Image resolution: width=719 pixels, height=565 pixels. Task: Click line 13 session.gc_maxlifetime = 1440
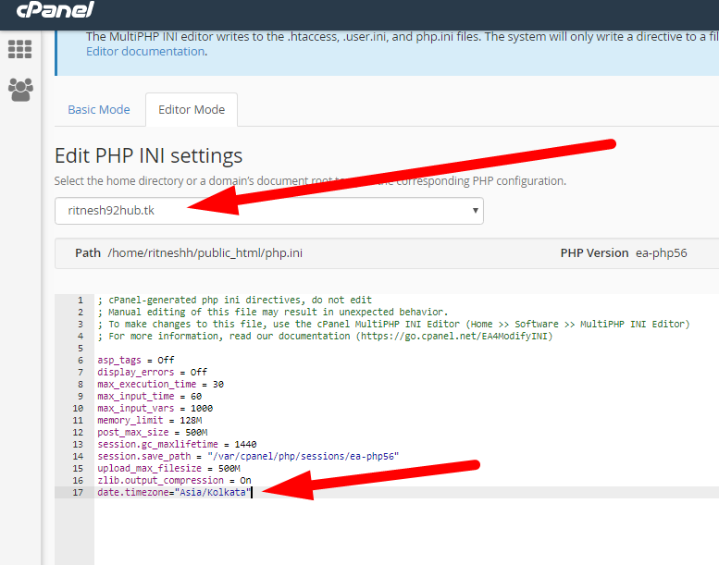point(177,444)
